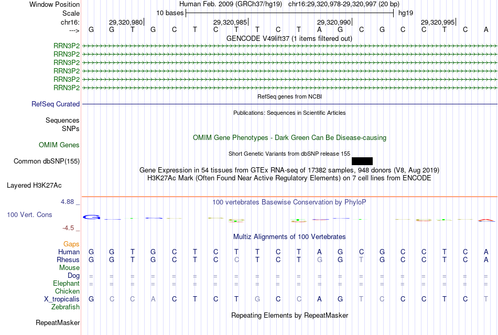The height and width of the screenshot is (335, 498).
Task: Select the X_tropicalis species label
Action: 62,299
